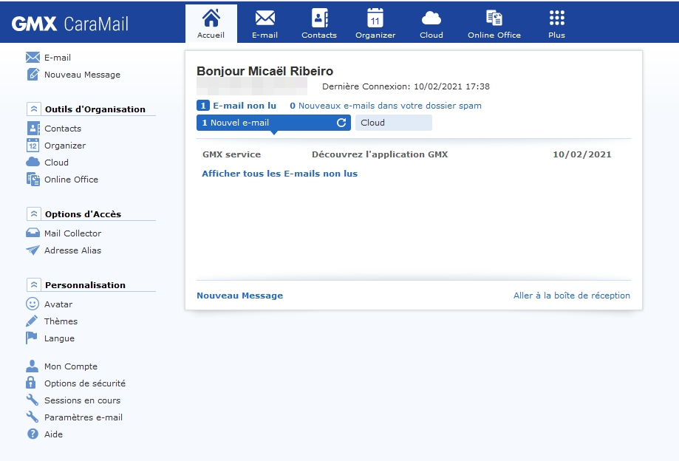Screen dimensions: 679x461
Task: Open the Accueil home tab icon
Action: click(x=211, y=18)
